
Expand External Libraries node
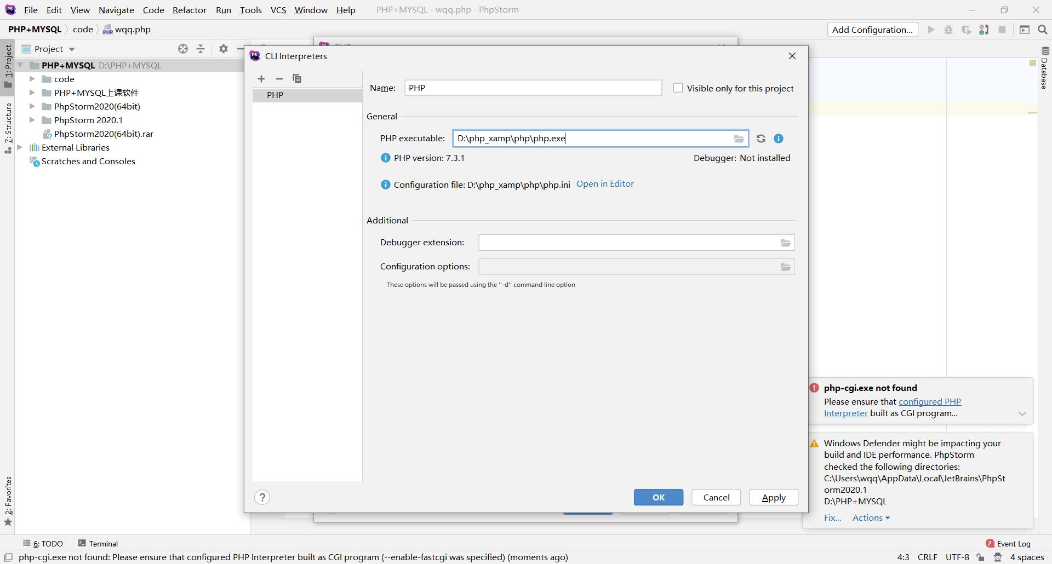[20, 147]
